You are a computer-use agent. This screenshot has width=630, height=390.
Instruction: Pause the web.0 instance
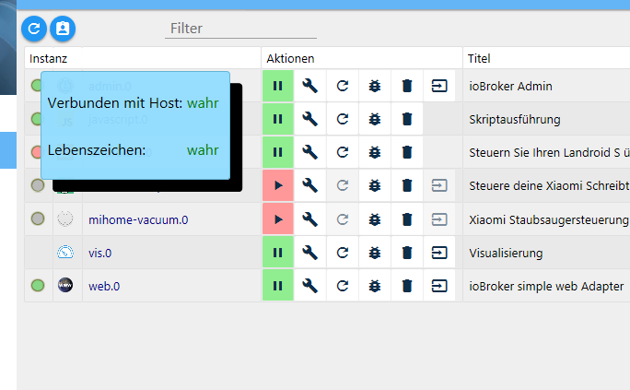277,286
